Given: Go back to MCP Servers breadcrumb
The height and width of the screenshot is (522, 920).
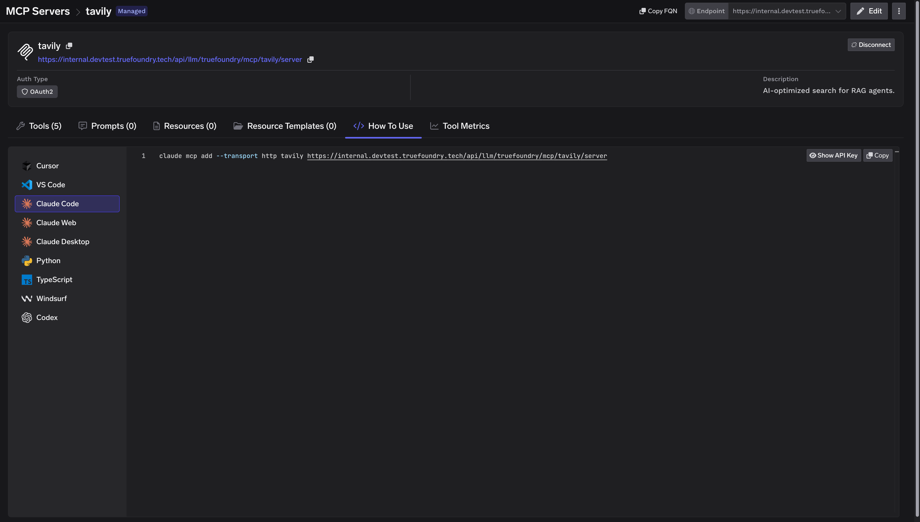Looking at the screenshot, I should [x=38, y=11].
